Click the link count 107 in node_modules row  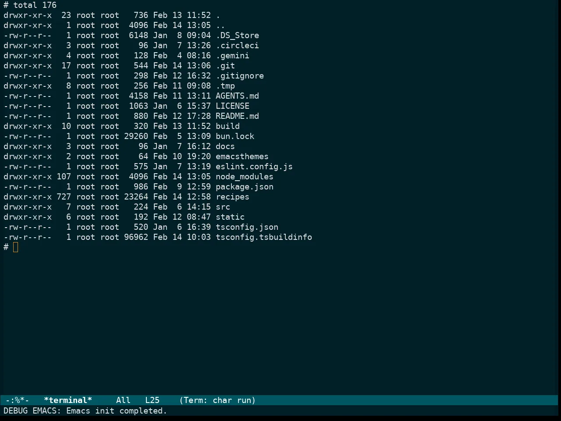[64, 177]
